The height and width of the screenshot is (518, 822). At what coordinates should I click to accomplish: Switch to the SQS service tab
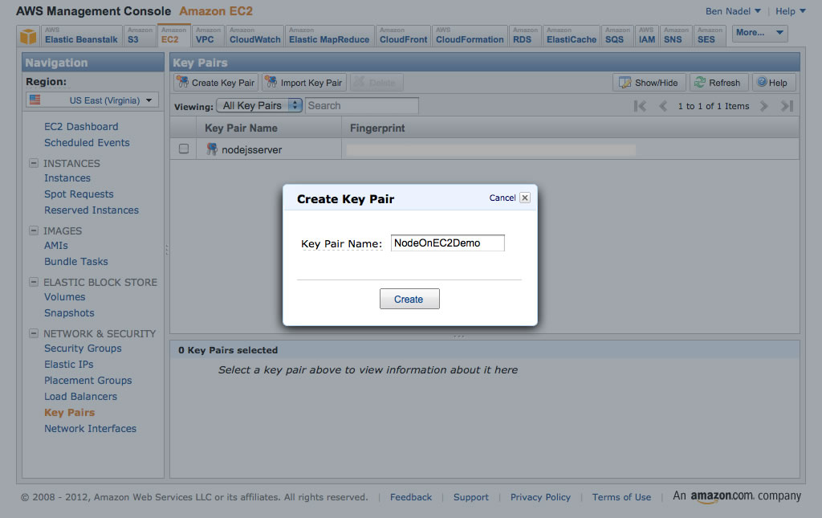click(x=617, y=35)
